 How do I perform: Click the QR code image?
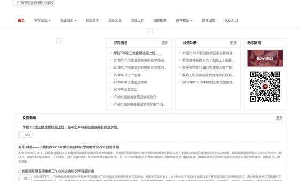pyautogui.click(x=265, y=87)
